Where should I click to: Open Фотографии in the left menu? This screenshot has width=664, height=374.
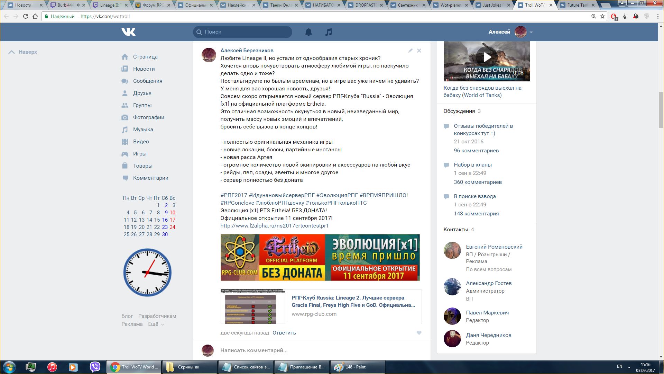(x=149, y=117)
